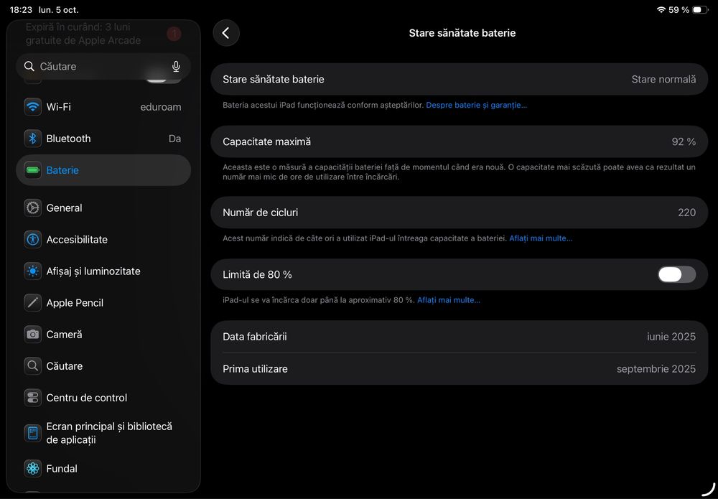
Task: Open Bluetooth settings in sidebar
Action: coord(103,139)
